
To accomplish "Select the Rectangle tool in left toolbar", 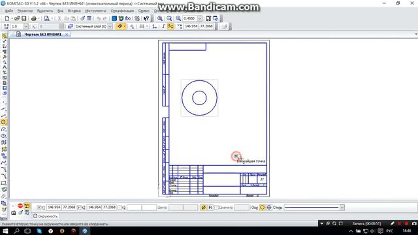I will [x=4, y=183].
